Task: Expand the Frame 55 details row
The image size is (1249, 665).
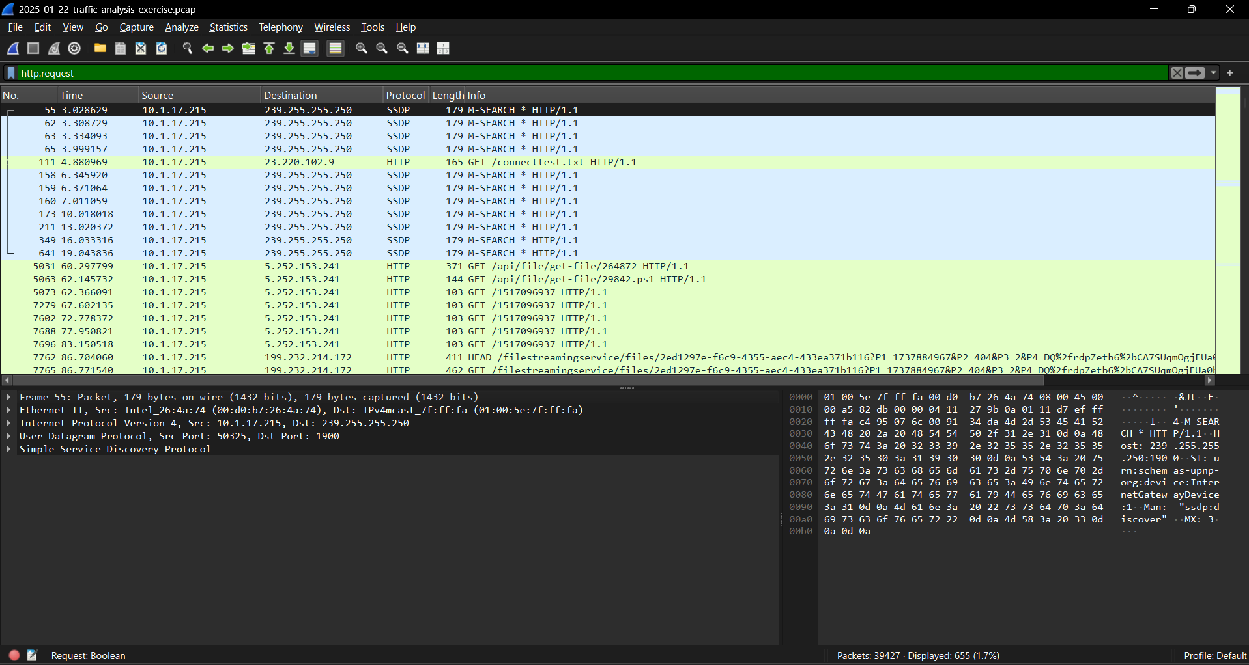Action: pos(8,397)
